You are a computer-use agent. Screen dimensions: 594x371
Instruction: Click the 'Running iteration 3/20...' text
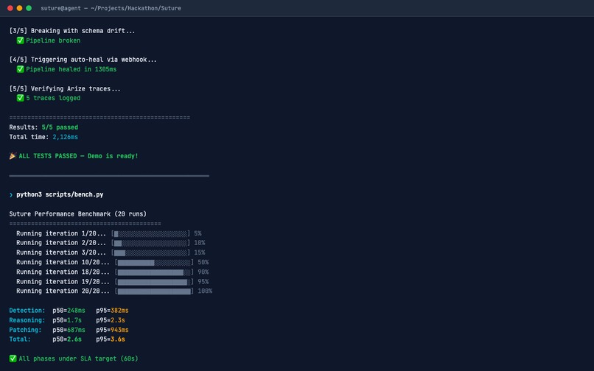pos(61,252)
